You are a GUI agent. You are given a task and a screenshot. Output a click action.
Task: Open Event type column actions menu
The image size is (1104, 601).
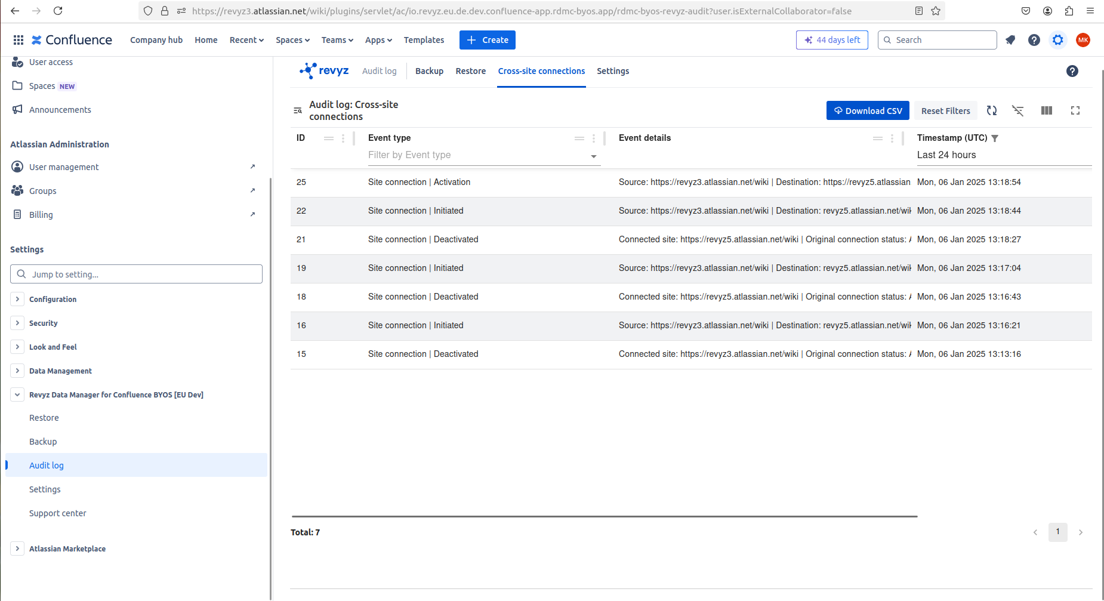(x=594, y=138)
